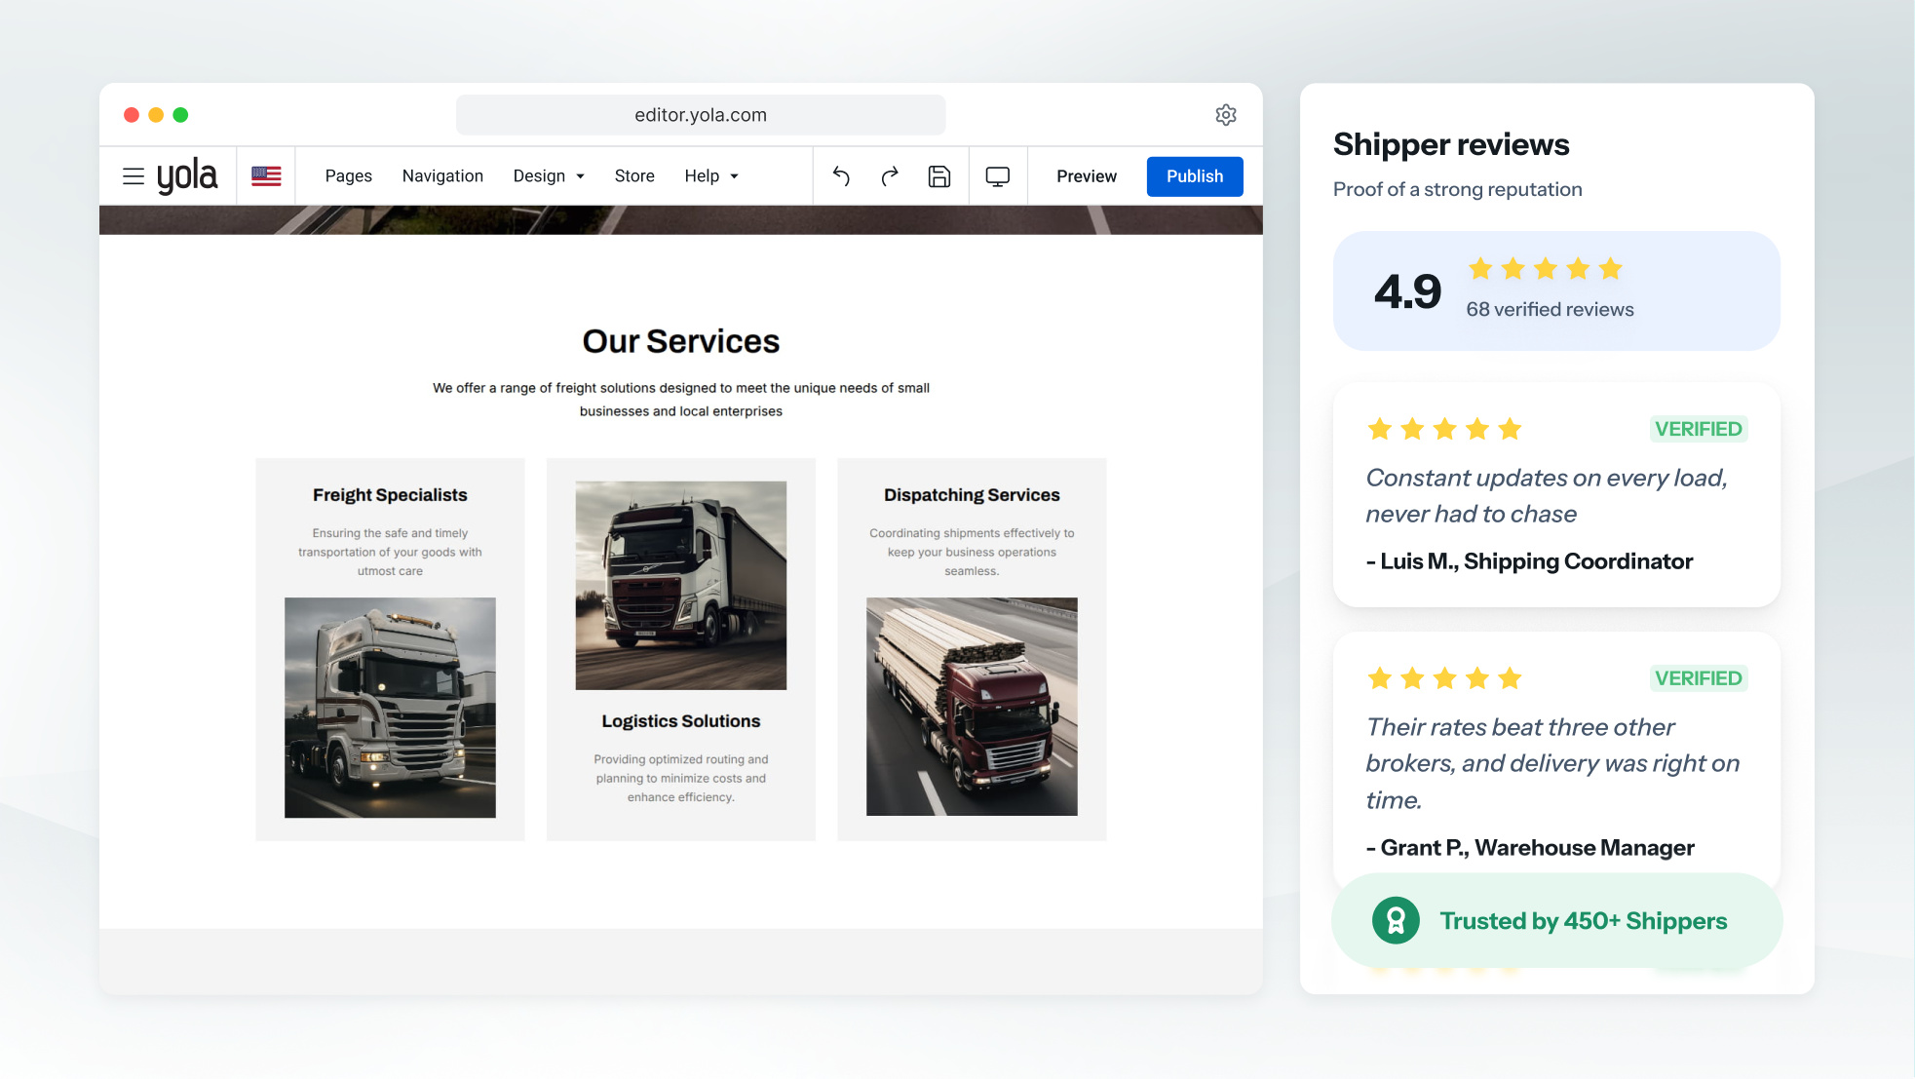Viewport: 1915px width, 1079px height.
Task: Open the Pages menu
Action: [348, 176]
